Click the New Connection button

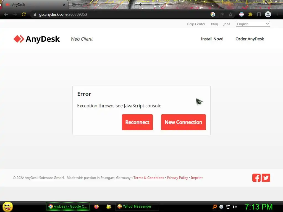pyautogui.click(x=184, y=122)
